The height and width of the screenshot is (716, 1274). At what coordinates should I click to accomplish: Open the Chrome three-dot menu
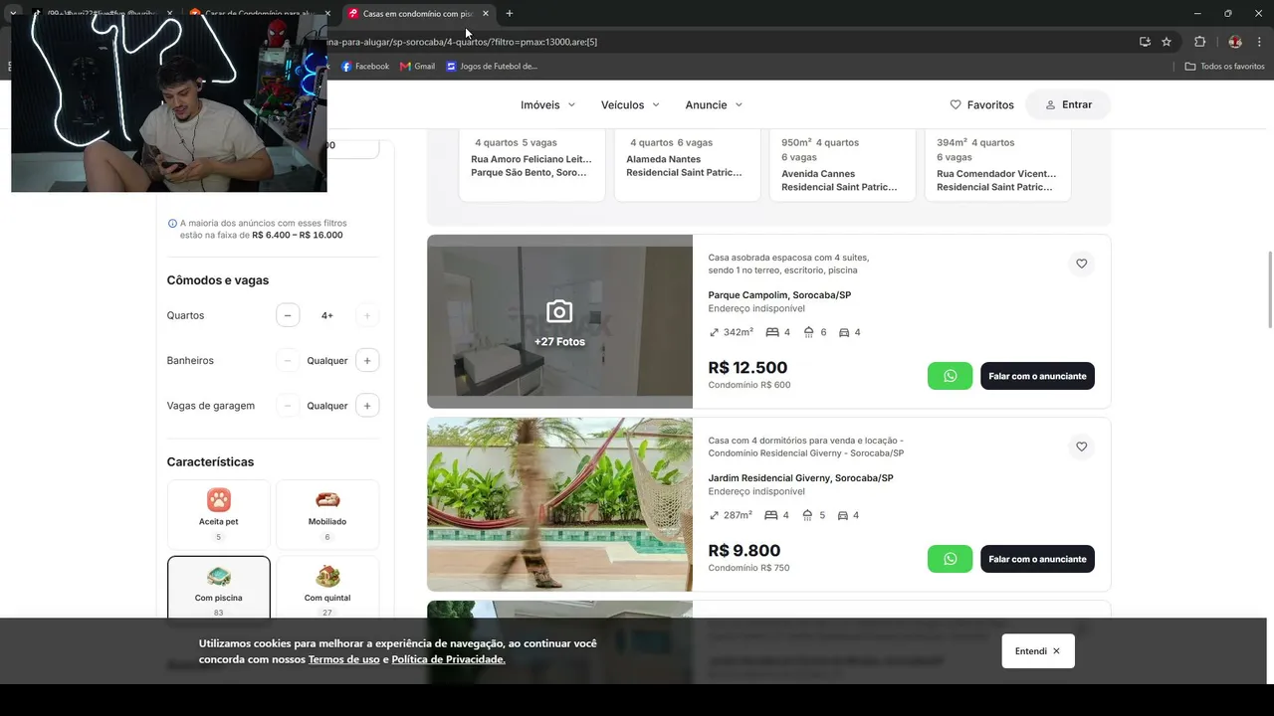click(1260, 42)
